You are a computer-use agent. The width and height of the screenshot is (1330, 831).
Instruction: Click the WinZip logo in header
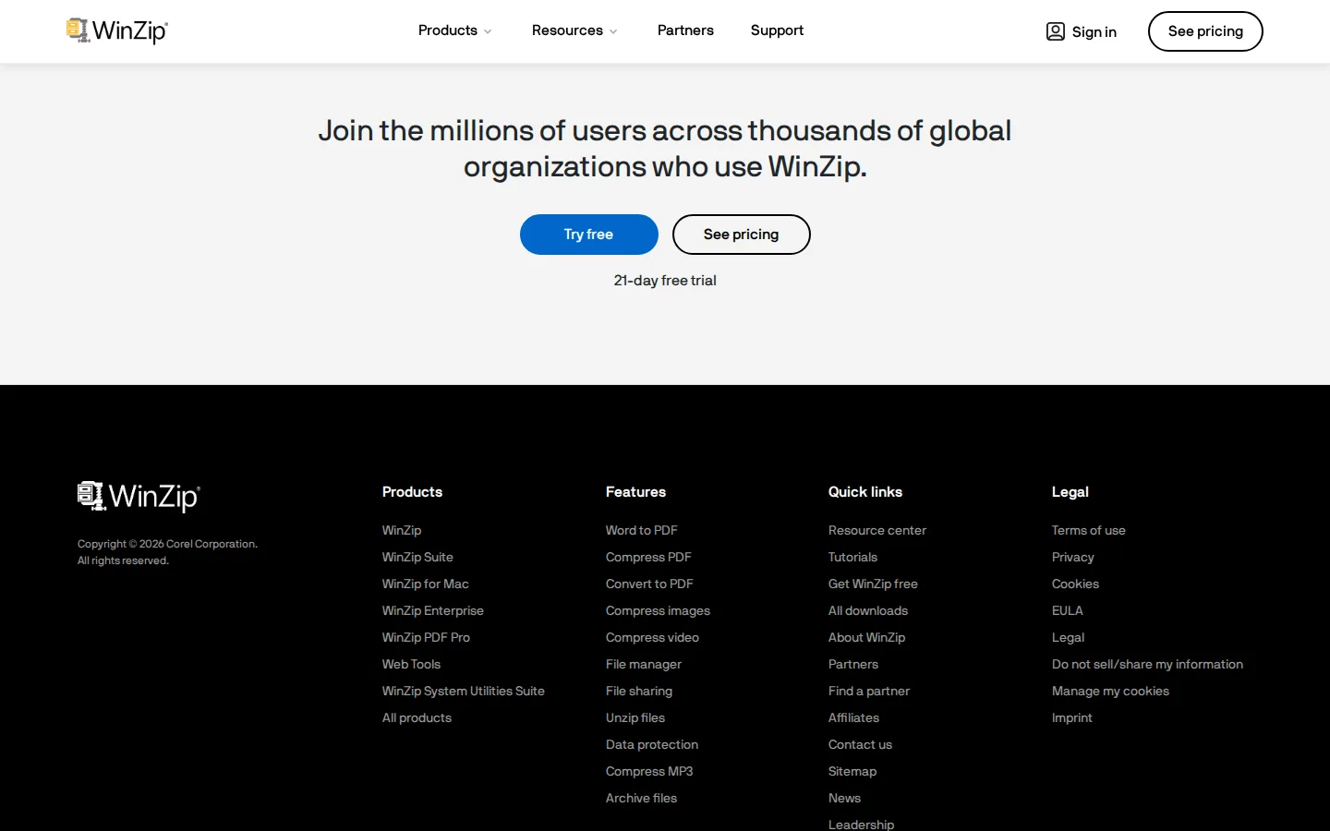coord(117,30)
